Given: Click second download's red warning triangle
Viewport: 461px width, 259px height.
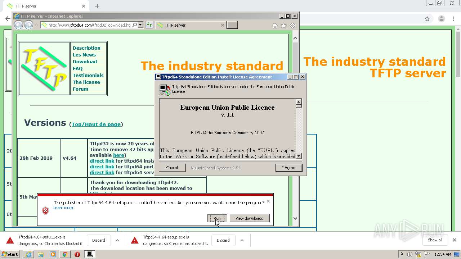Looking at the screenshot, I should pyautogui.click(x=135, y=240).
